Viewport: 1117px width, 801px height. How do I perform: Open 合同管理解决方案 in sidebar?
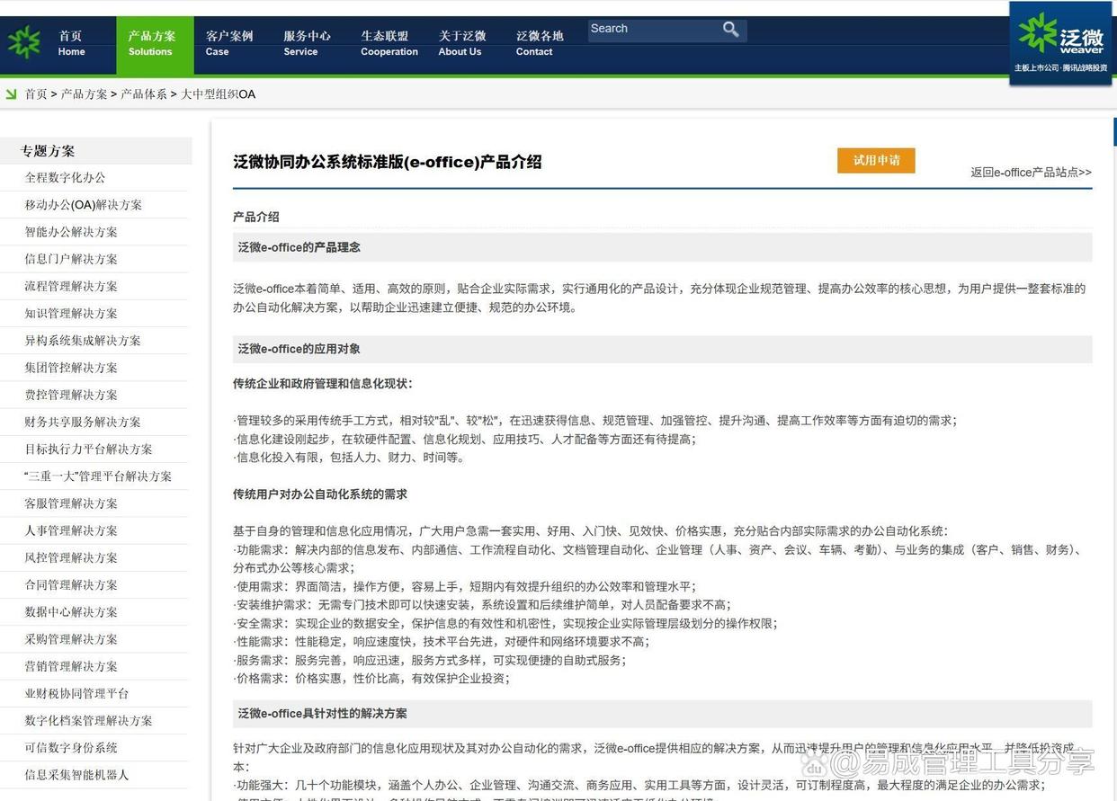click(71, 584)
